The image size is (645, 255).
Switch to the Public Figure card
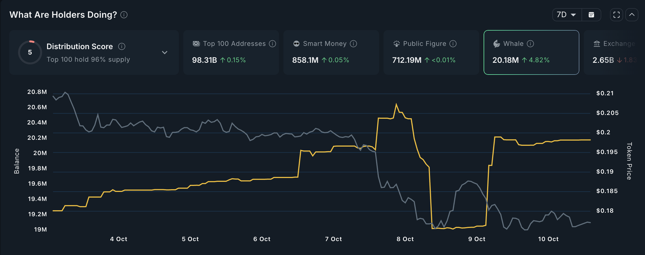[x=431, y=52]
